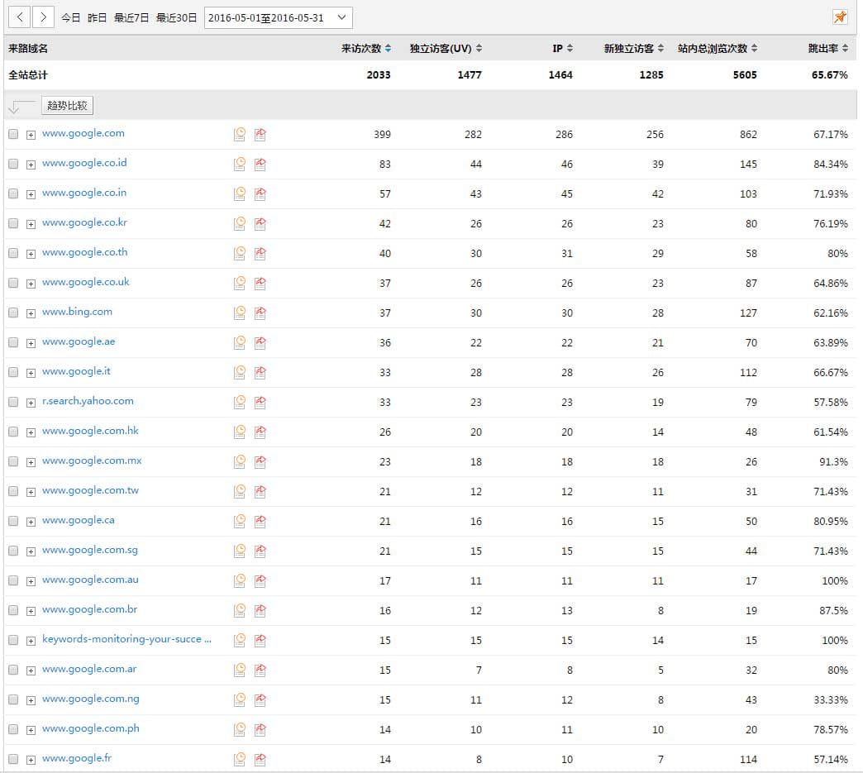
Task: Open history trend icon for keywords-monitoring row
Action: tap(240, 640)
